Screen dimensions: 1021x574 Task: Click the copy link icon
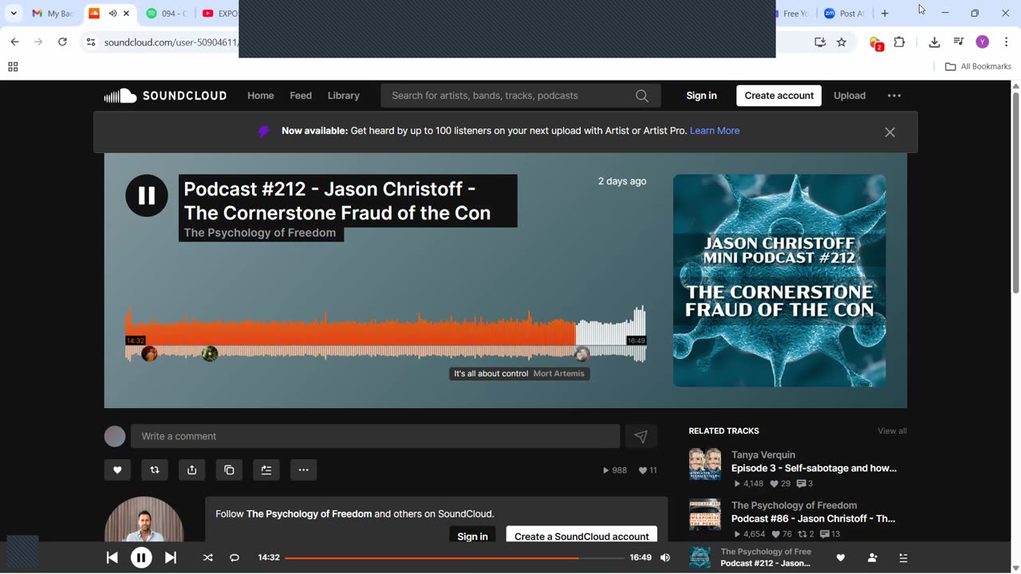[229, 470]
